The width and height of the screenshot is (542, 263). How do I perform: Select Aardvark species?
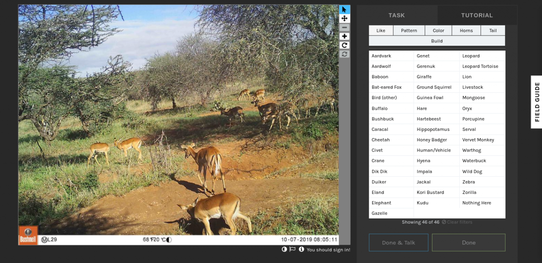[391, 56]
